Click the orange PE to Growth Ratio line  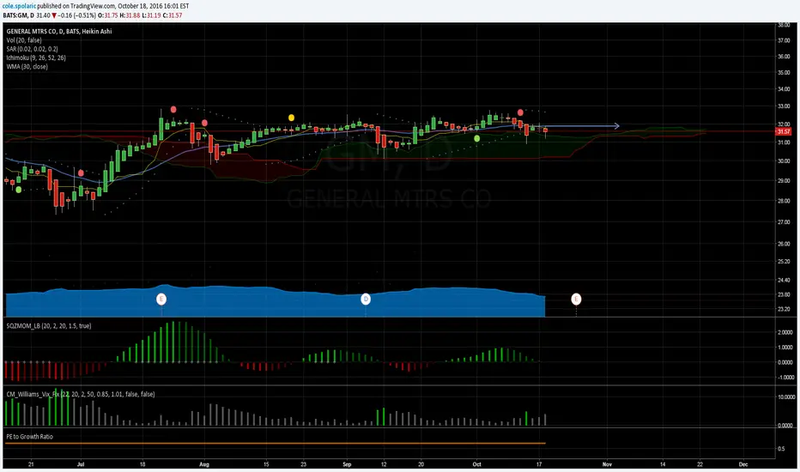coord(275,444)
